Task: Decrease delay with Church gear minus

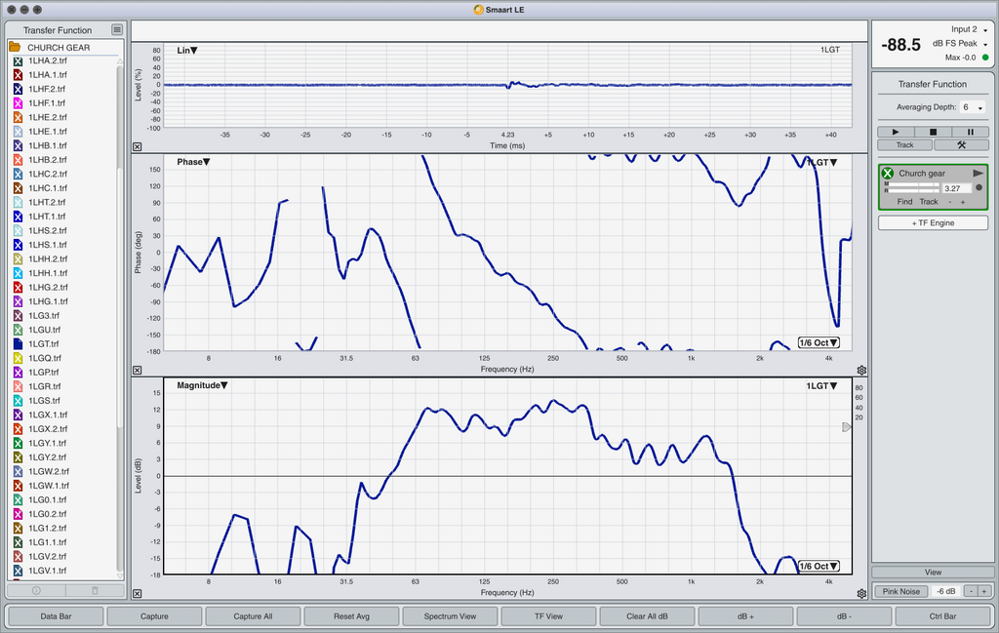Action: point(950,202)
